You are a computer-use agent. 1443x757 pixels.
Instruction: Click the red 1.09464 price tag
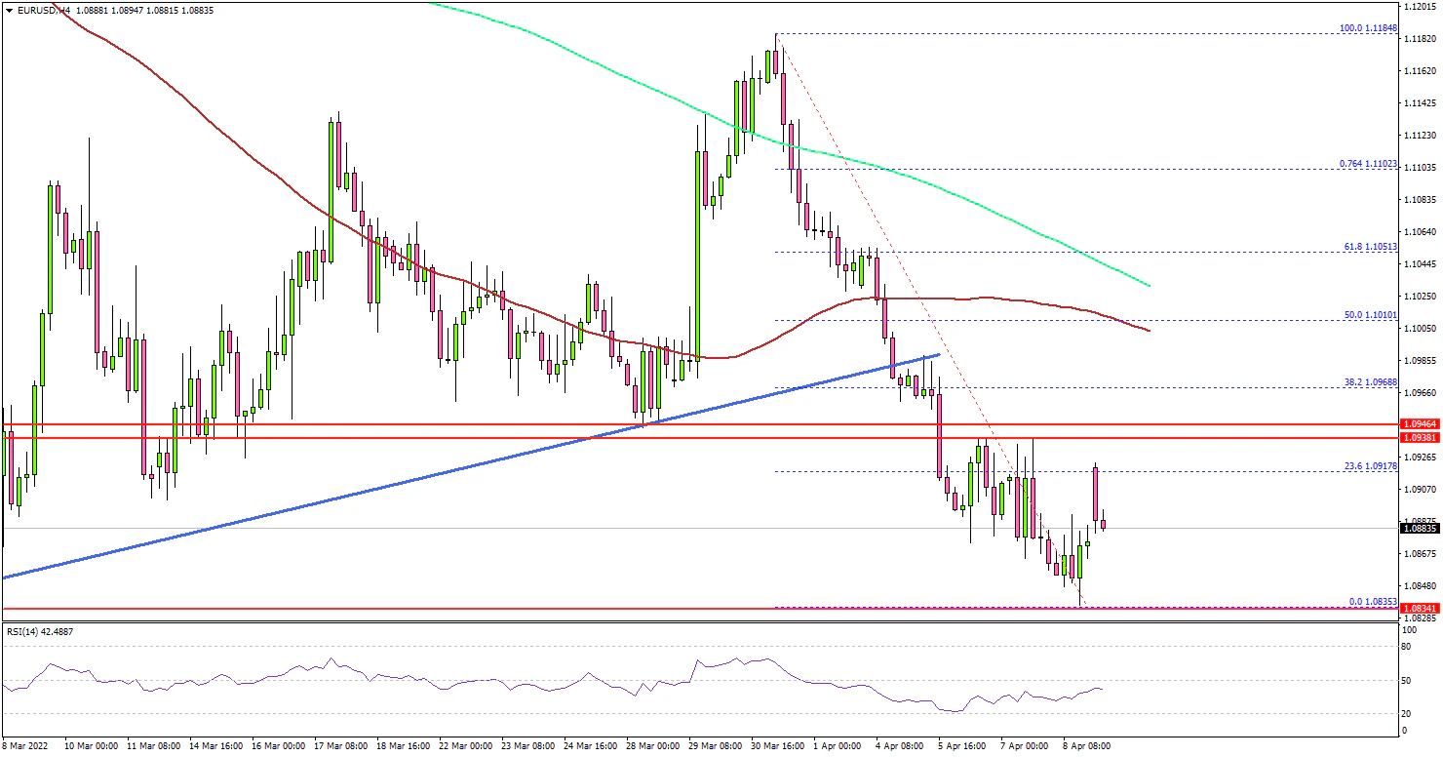tap(1419, 425)
